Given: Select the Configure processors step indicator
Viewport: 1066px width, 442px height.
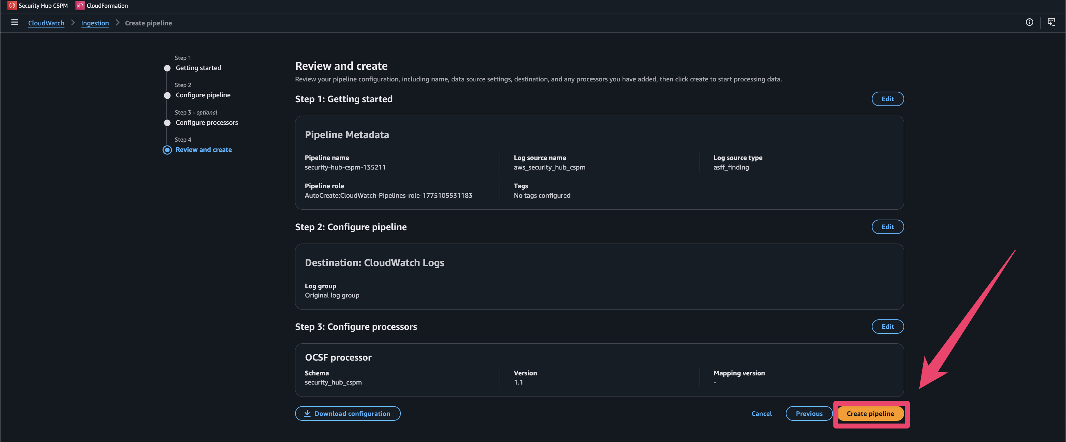Looking at the screenshot, I should 167,123.
